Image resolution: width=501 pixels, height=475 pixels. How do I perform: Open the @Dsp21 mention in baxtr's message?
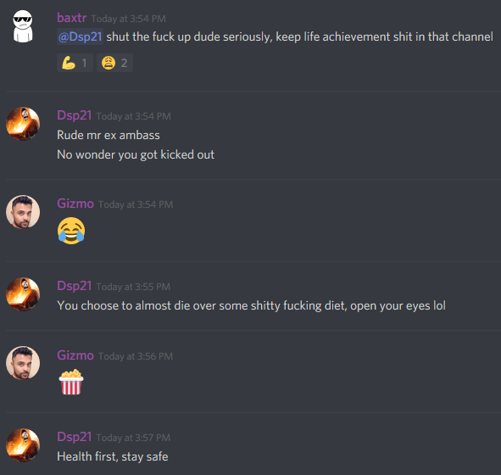pos(80,36)
